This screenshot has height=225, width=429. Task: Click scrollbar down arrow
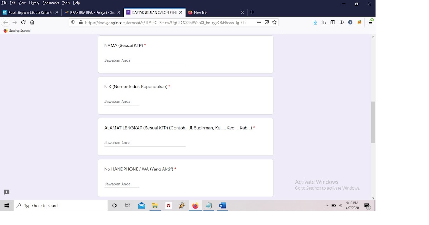[x=373, y=197]
